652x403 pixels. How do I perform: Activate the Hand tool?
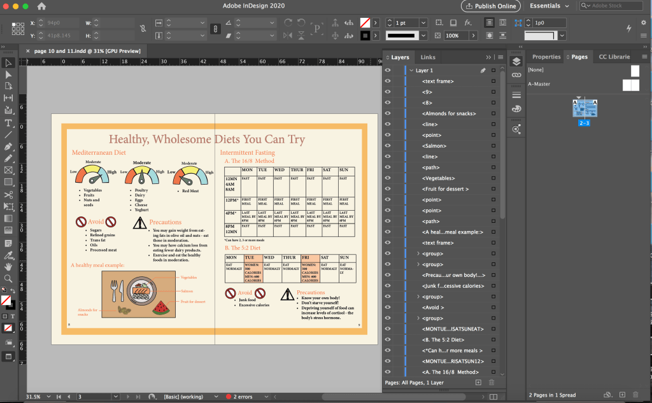click(8, 266)
